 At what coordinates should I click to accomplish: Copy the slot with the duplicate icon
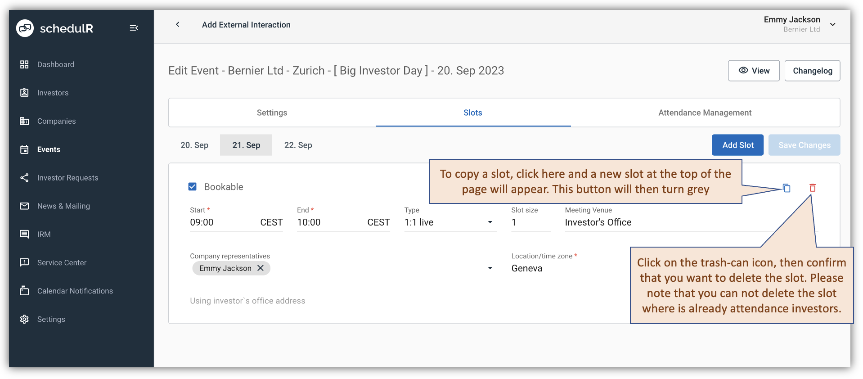pyautogui.click(x=787, y=188)
